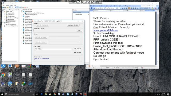The image size is (171, 96).
Task: Toggle Italic in Word toolbar
Action: click(x=125, y=8)
